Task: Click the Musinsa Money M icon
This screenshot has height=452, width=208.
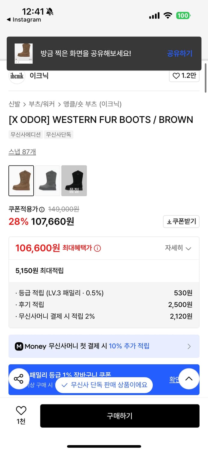Action: [x=20, y=346]
